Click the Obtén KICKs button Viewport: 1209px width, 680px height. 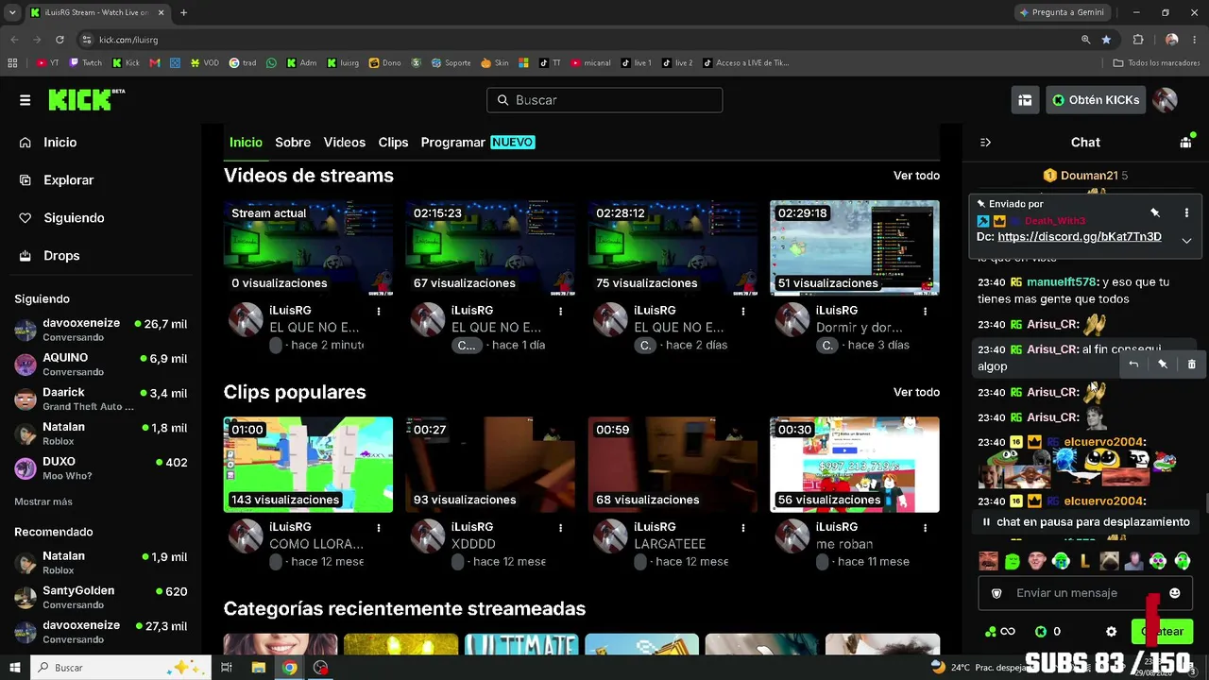[1096, 100]
